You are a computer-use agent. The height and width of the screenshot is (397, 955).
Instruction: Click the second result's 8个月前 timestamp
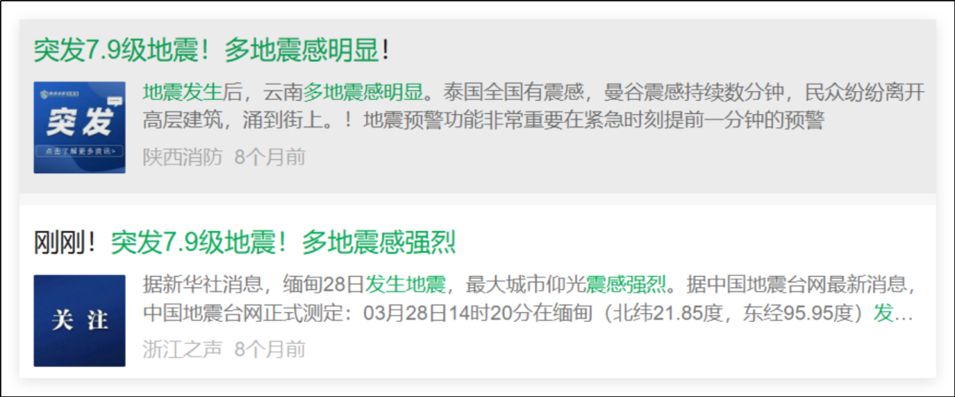coord(270,349)
